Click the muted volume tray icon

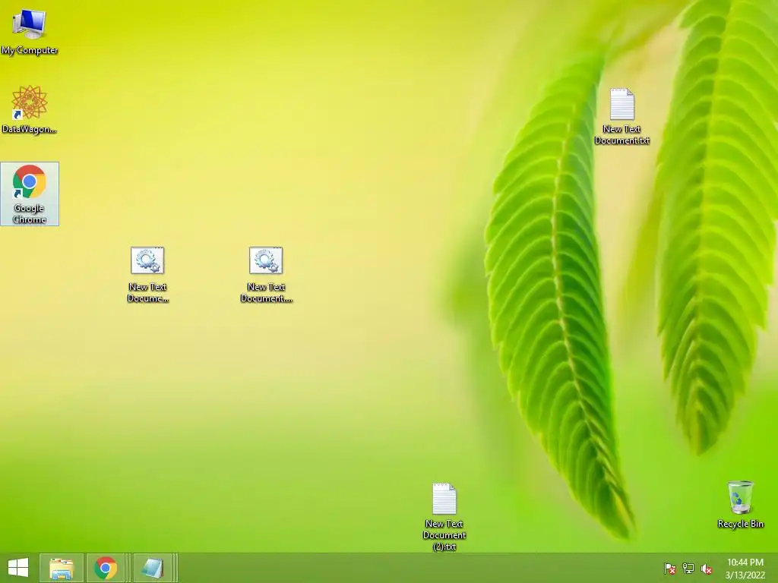tap(707, 569)
